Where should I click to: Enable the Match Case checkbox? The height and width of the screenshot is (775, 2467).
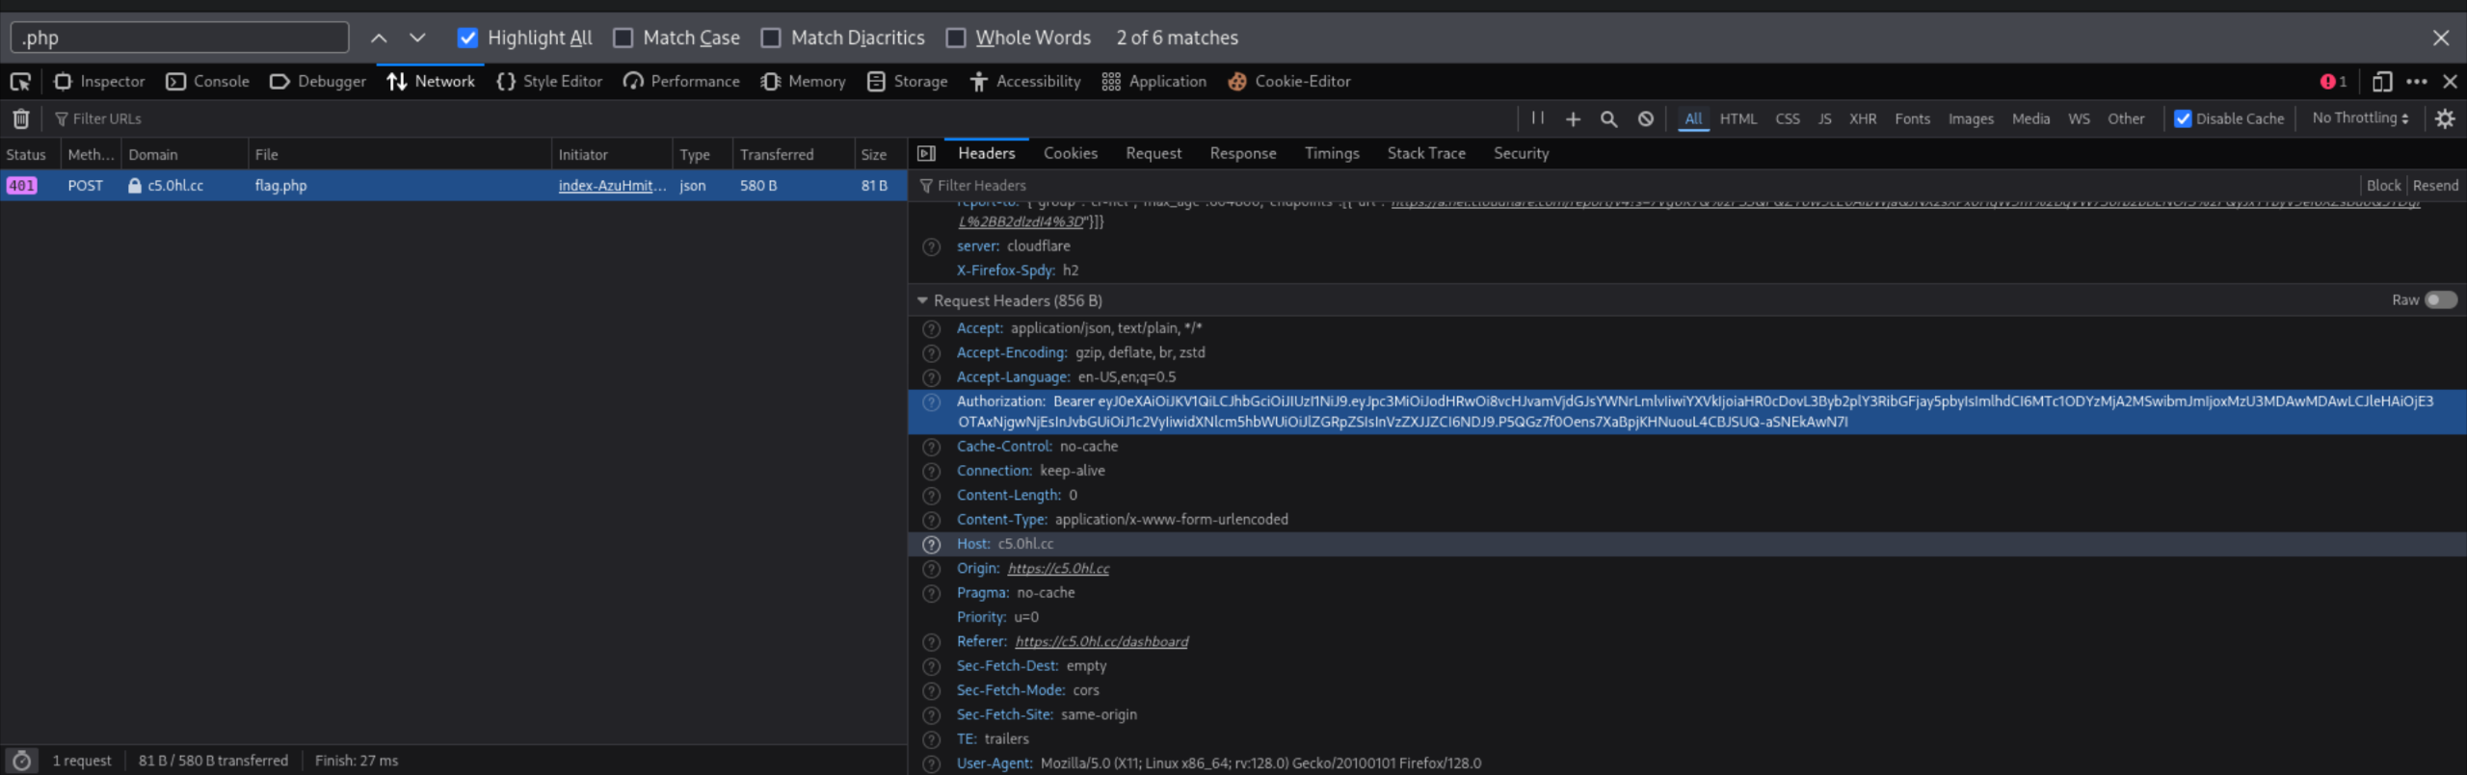(x=623, y=38)
